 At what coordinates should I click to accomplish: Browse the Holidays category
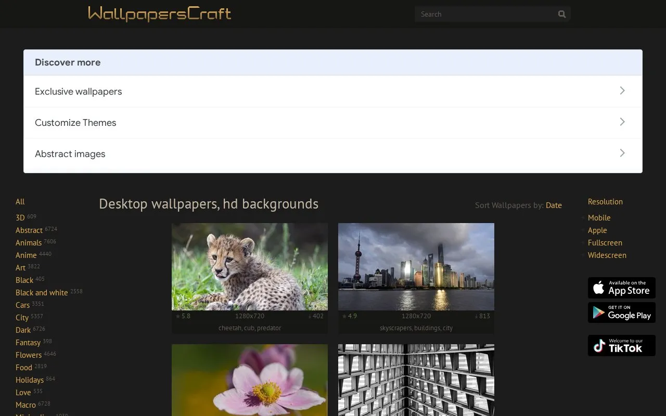30,380
